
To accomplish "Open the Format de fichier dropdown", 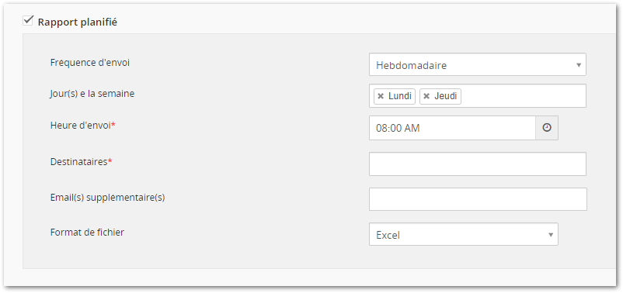I will 463,234.
